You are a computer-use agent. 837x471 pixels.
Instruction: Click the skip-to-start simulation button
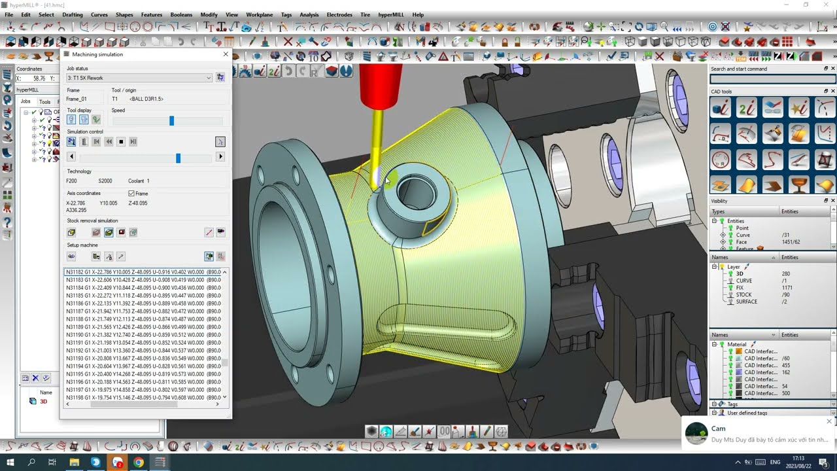click(96, 141)
